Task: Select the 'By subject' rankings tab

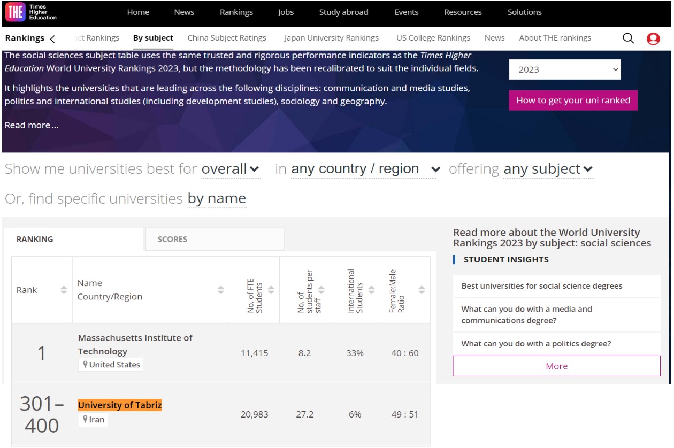Action: click(x=153, y=38)
